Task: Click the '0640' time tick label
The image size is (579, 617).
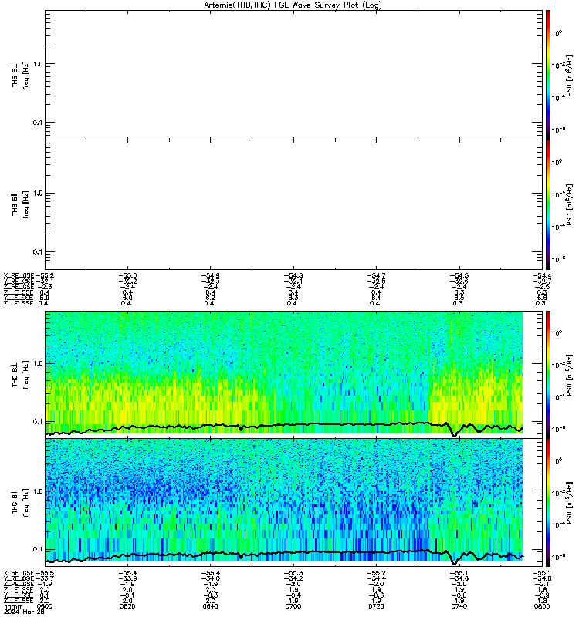Action: coord(210,606)
